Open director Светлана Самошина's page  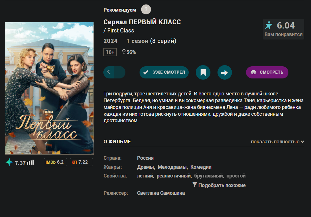pos(161,193)
